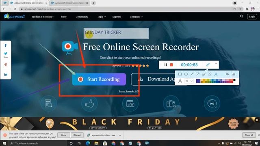Keep the downloaded apowerrec-setup.exe file
The image size is (260, 146).
coord(63,135)
